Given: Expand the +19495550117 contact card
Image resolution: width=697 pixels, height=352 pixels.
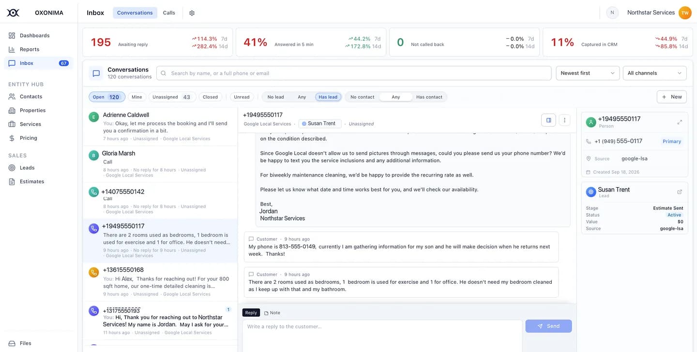Looking at the screenshot, I should click(x=680, y=122).
